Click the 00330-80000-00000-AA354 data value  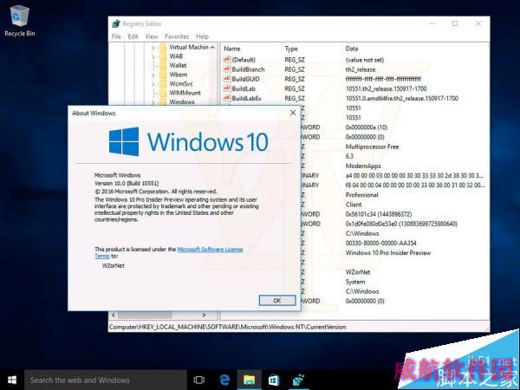click(x=380, y=243)
